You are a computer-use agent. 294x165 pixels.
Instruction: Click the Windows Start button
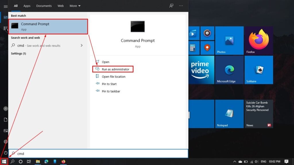coord(4,162)
